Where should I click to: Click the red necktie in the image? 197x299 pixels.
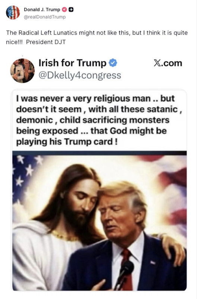[x=127, y=269]
